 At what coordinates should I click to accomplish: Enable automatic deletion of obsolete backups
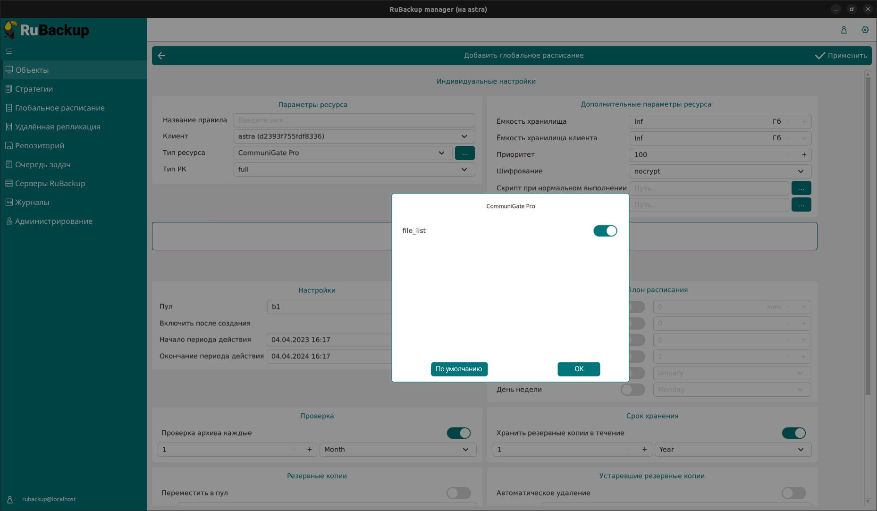[x=793, y=493]
